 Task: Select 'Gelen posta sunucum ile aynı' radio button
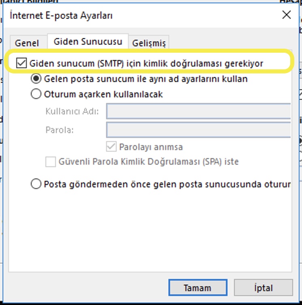pos(36,79)
